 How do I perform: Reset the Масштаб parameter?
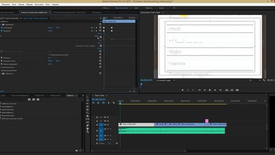click(100, 31)
